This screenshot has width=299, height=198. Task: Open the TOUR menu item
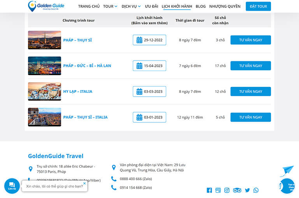(108, 6)
